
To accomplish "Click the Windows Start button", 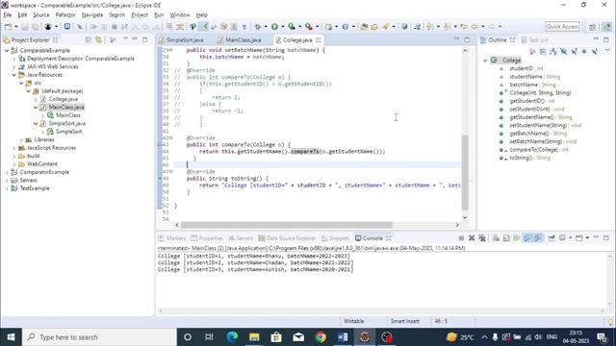I will (11, 337).
